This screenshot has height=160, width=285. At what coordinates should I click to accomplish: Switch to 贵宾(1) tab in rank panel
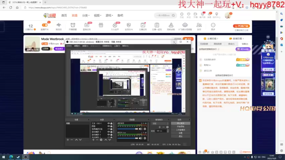pyautogui.click(x=231, y=44)
